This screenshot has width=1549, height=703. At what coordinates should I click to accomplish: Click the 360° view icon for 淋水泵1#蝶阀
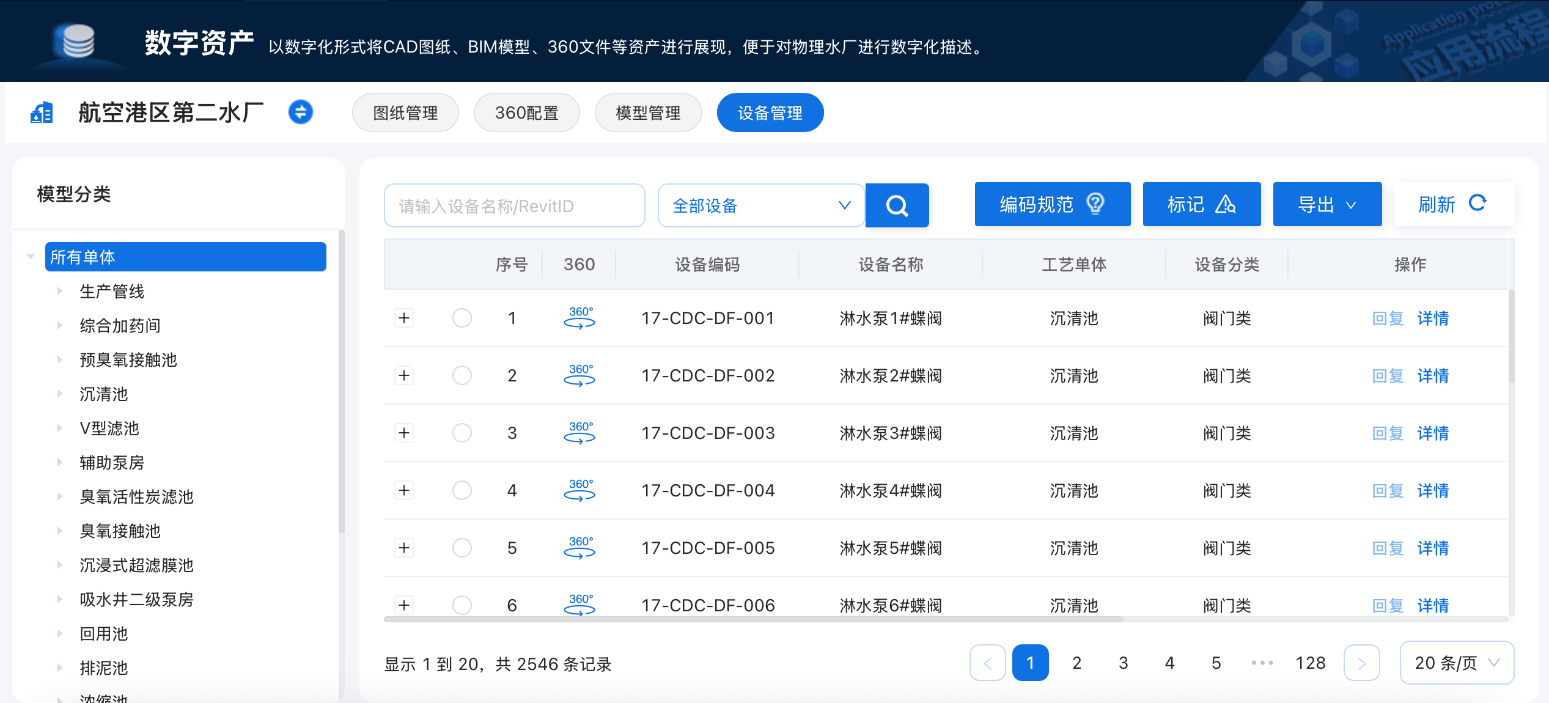coord(579,318)
